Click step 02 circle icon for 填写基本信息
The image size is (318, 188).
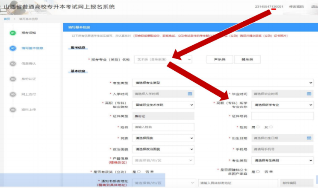point(13,48)
